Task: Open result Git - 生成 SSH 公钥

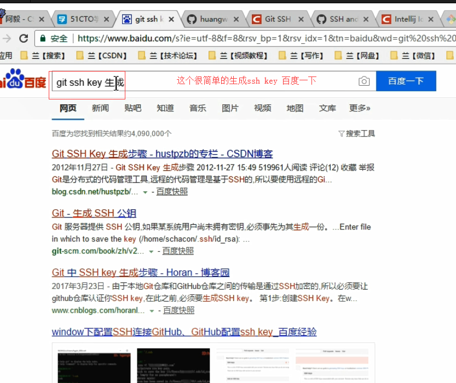Action: (x=94, y=213)
